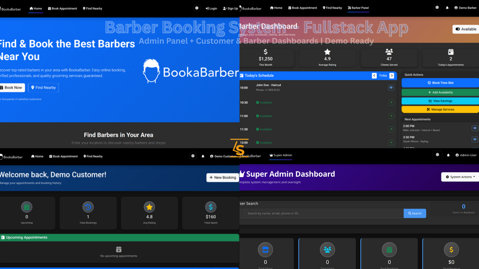Toggle the Available status switch
Image resolution: width=479 pixels, height=269 pixels.
pyautogui.click(x=466, y=29)
